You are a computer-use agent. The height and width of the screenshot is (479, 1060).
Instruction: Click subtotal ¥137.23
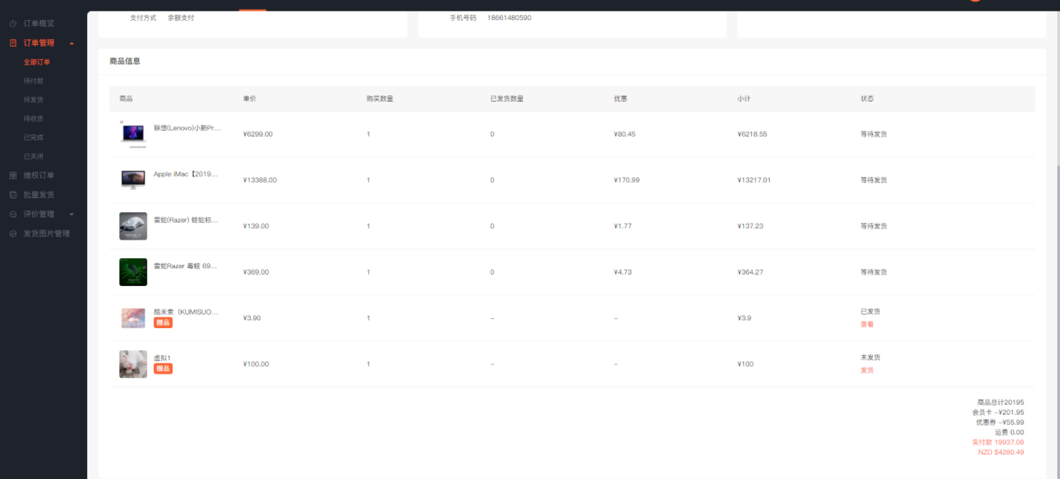tap(751, 226)
